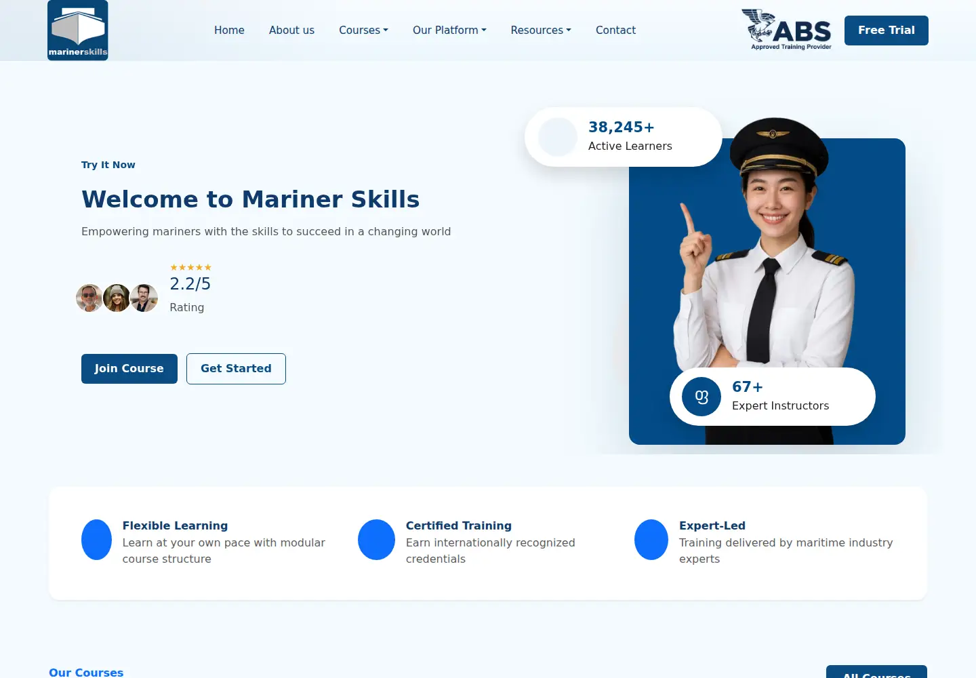
Task: Click "Training delivered by maritime industry experts" text
Action: point(786,551)
